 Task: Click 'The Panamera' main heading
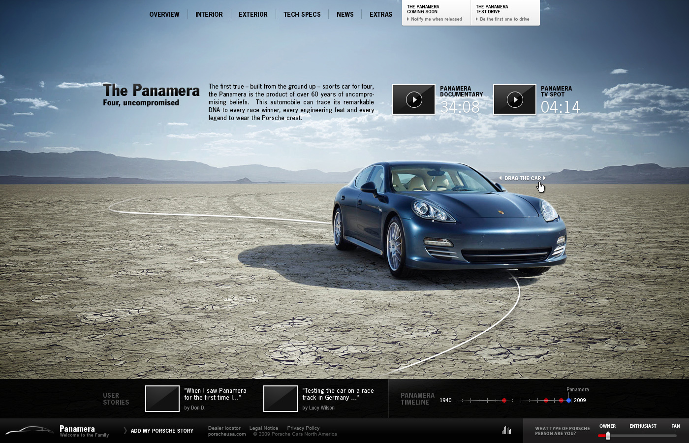(151, 91)
